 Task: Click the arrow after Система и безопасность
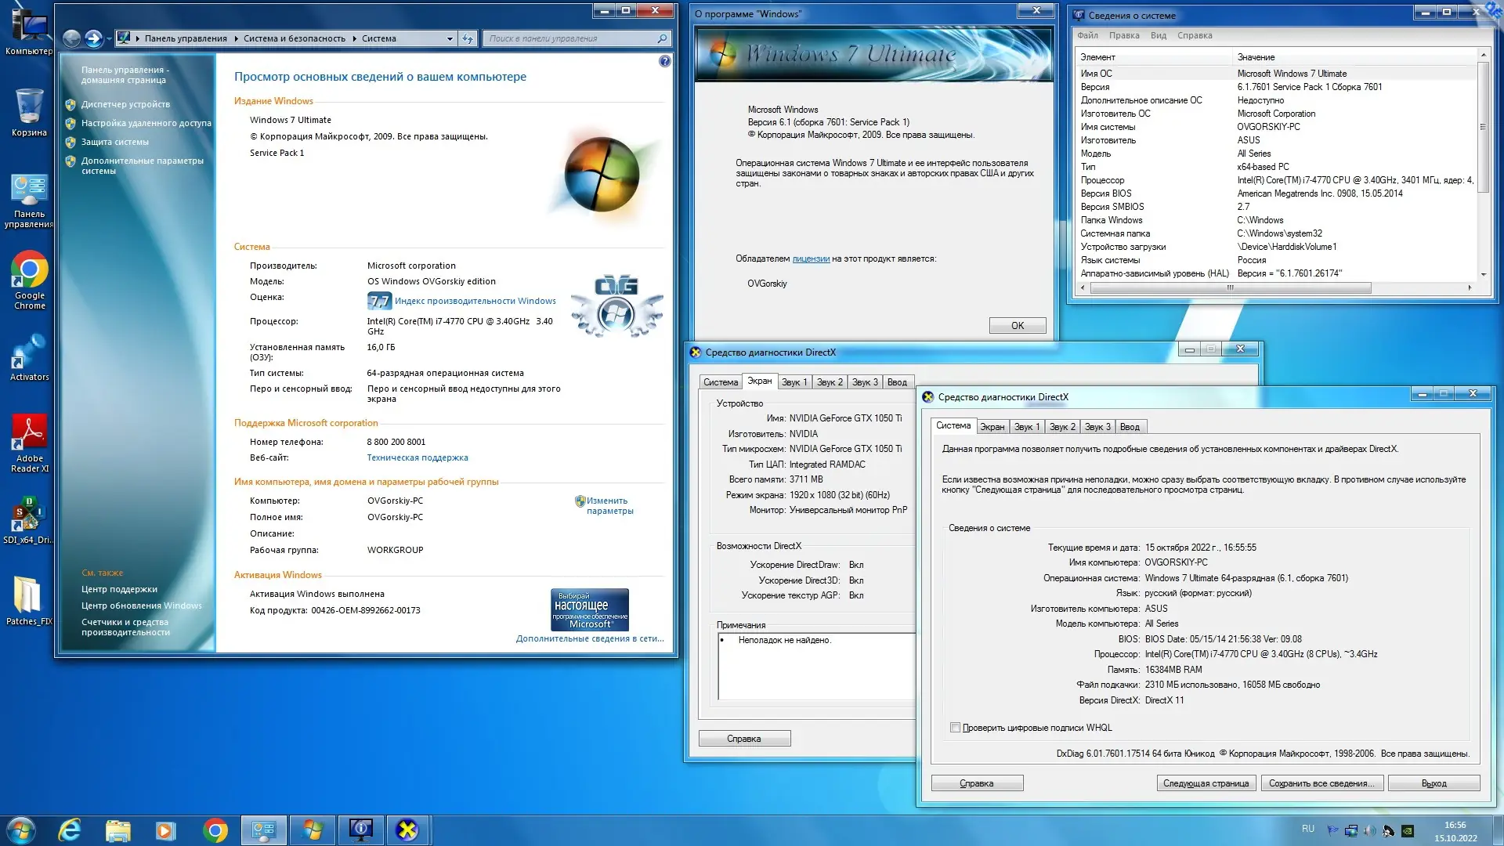(354, 38)
